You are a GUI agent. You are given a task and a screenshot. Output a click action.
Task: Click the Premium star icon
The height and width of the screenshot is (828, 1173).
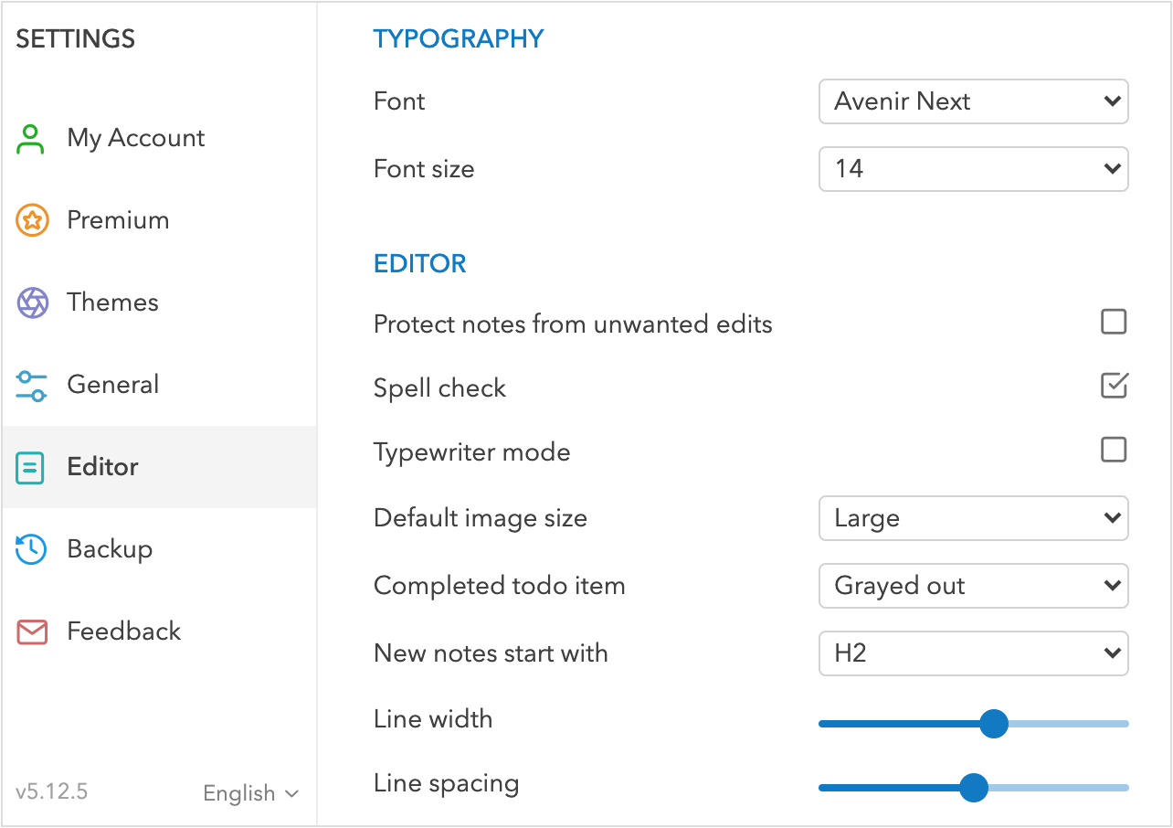(x=32, y=220)
